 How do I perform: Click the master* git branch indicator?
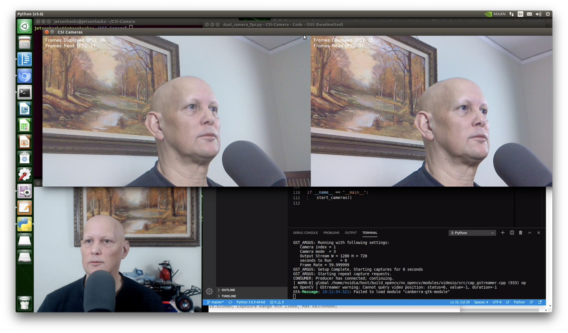(x=216, y=302)
